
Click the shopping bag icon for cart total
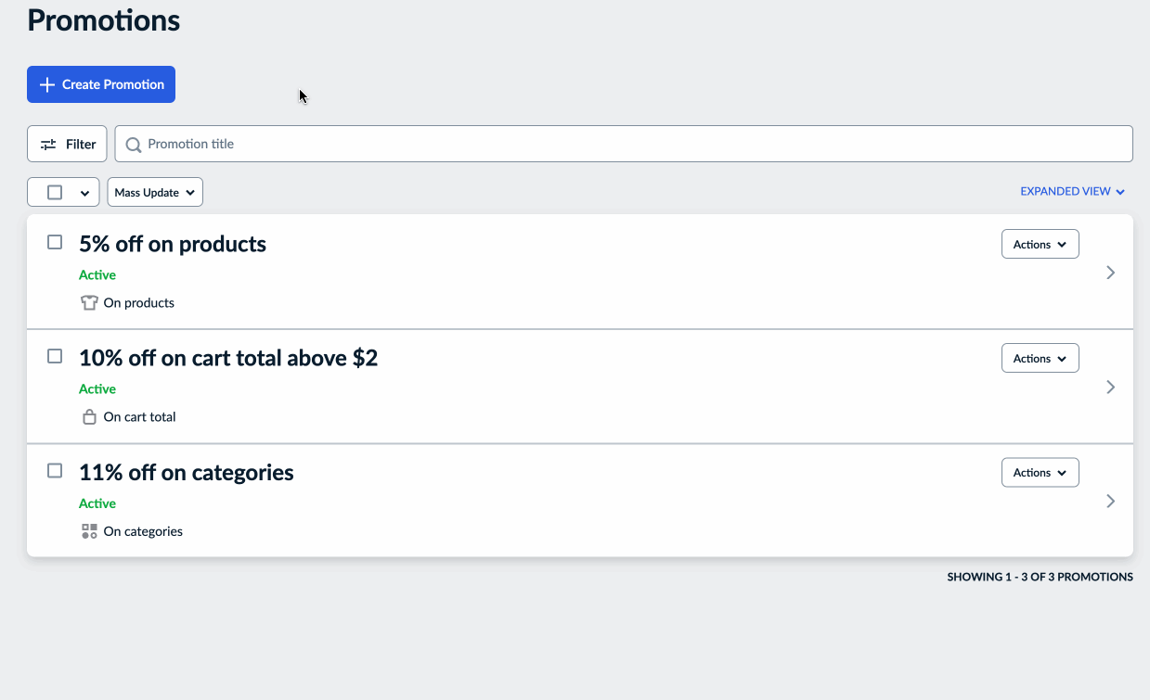point(89,417)
